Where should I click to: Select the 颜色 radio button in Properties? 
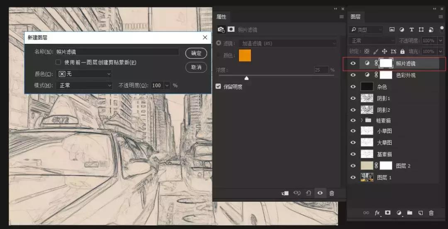click(x=219, y=55)
